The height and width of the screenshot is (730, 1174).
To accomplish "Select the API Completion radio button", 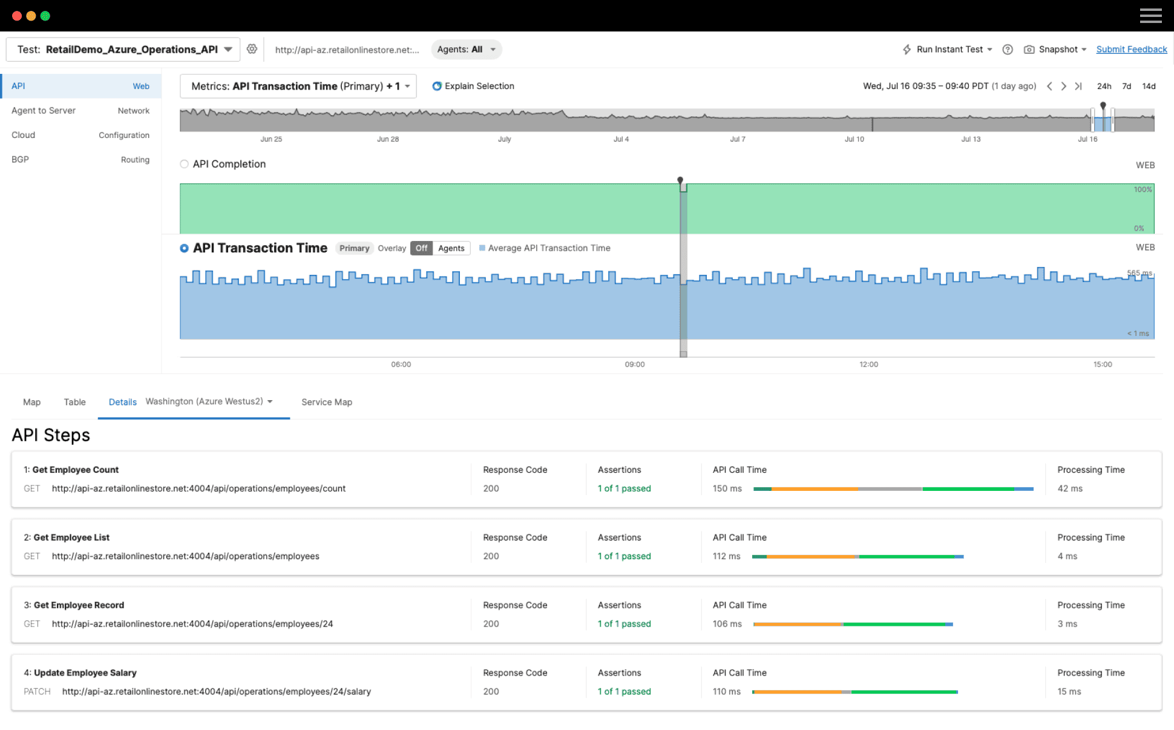I will [x=184, y=163].
